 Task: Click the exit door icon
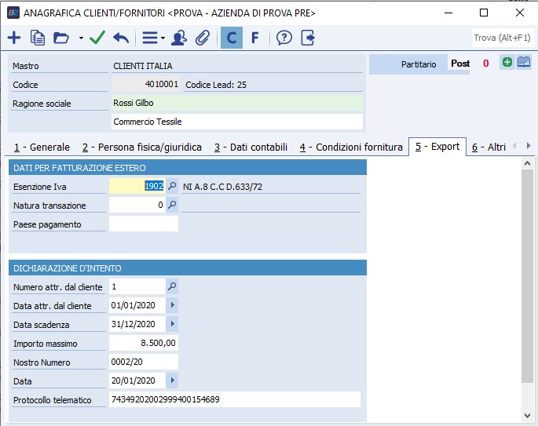[308, 38]
